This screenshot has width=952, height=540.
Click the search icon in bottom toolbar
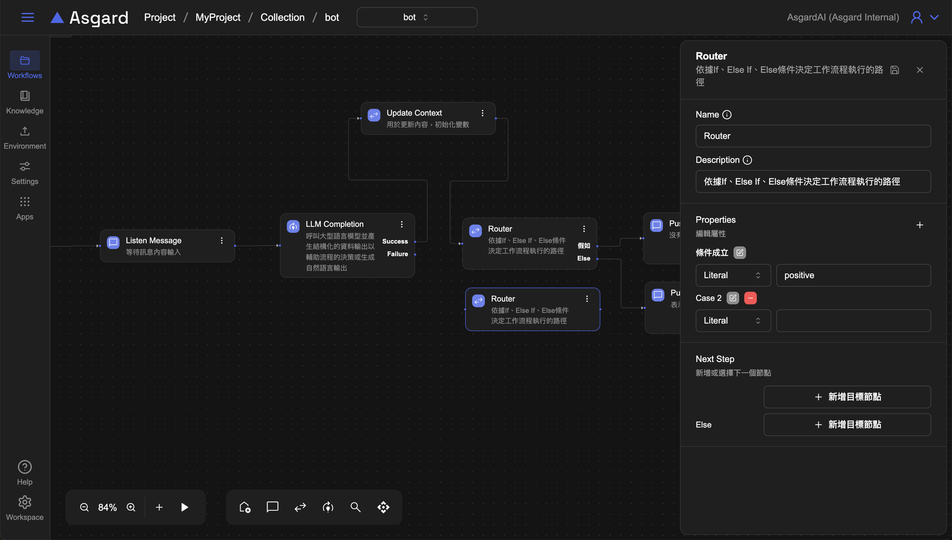(x=355, y=507)
